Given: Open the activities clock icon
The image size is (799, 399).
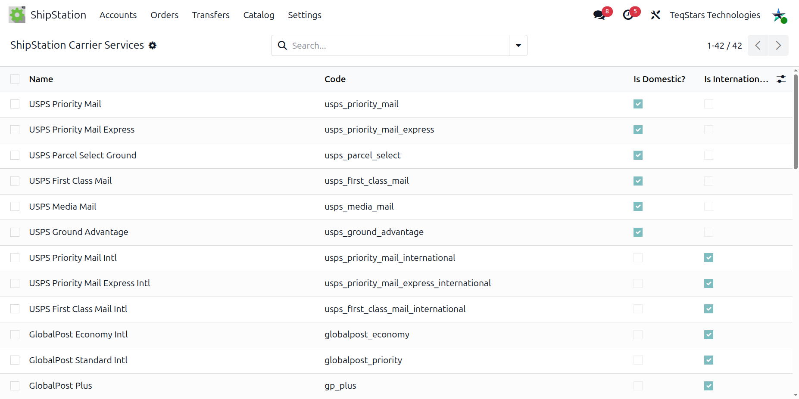Looking at the screenshot, I should coord(628,15).
